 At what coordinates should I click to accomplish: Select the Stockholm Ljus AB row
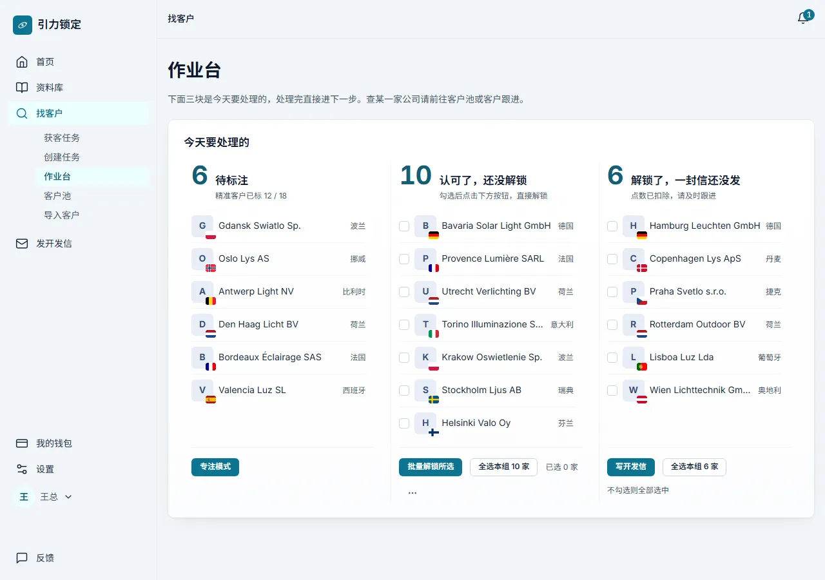click(486, 391)
